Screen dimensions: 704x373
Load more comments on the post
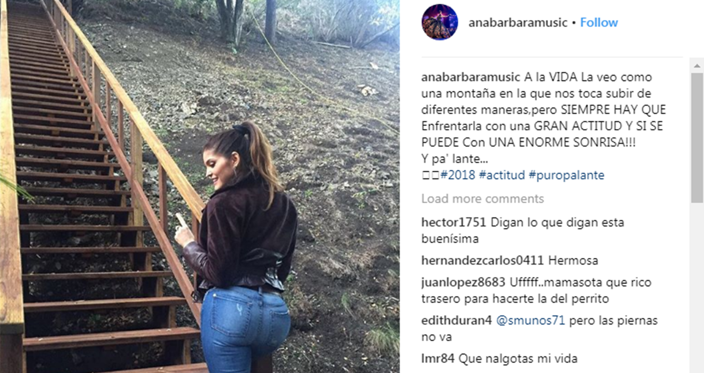[x=482, y=199]
